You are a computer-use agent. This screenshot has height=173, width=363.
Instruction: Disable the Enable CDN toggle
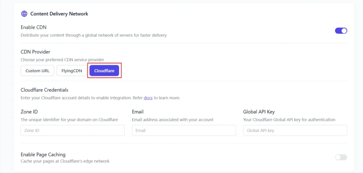(x=341, y=31)
